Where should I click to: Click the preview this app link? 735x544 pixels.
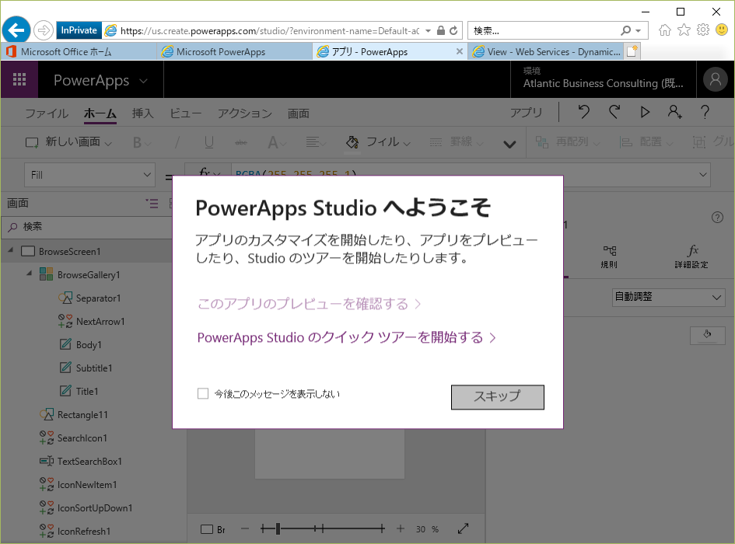point(309,304)
